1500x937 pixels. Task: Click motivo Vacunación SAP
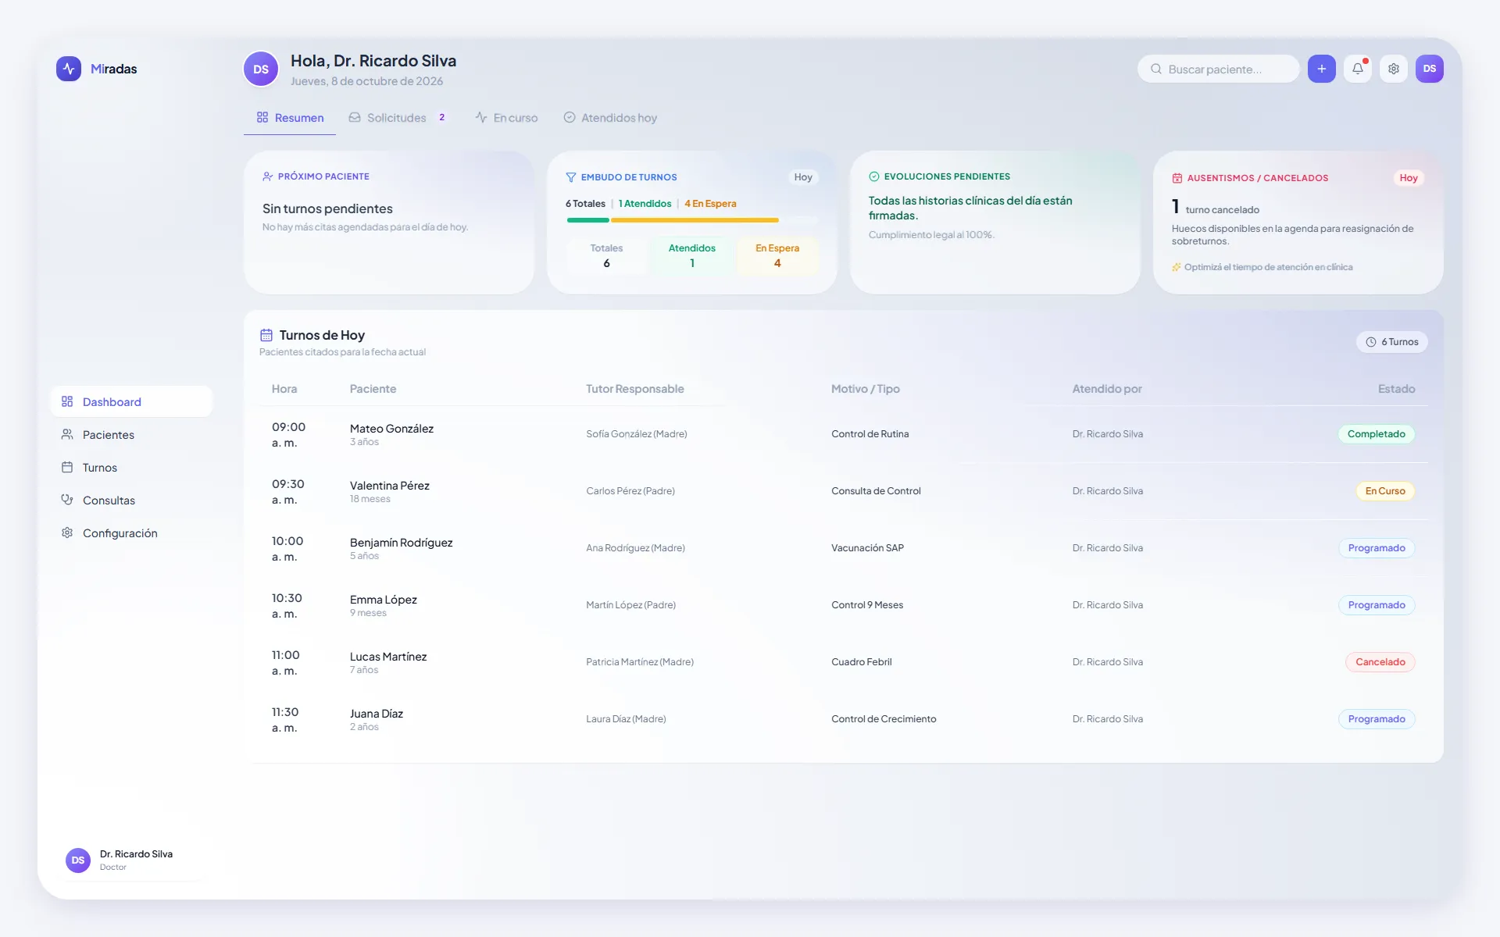(867, 548)
